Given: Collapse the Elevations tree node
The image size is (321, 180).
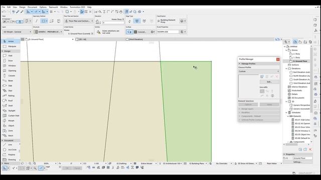Looking at the screenshot, I should click(286, 68).
